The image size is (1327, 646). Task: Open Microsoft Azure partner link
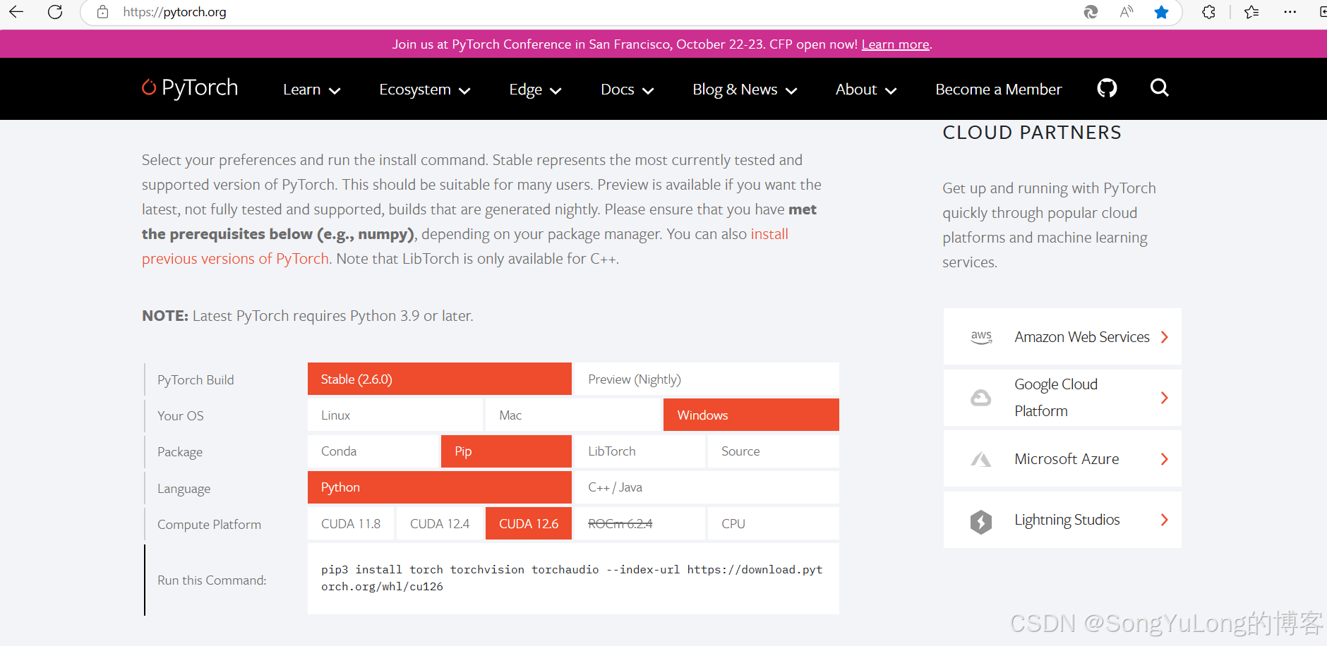pos(1062,458)
